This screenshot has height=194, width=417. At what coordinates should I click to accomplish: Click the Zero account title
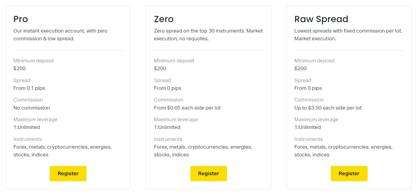click(x=163, y=19)
